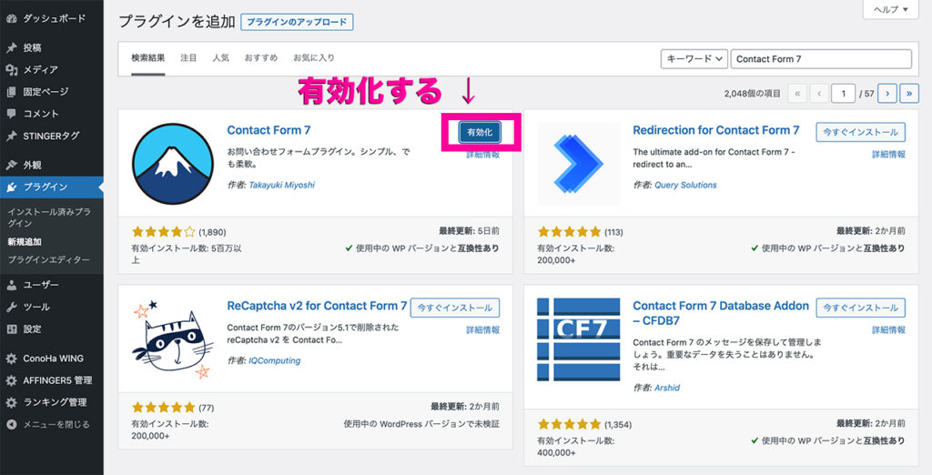Click the ツール wrench icon

click(11, 307)
